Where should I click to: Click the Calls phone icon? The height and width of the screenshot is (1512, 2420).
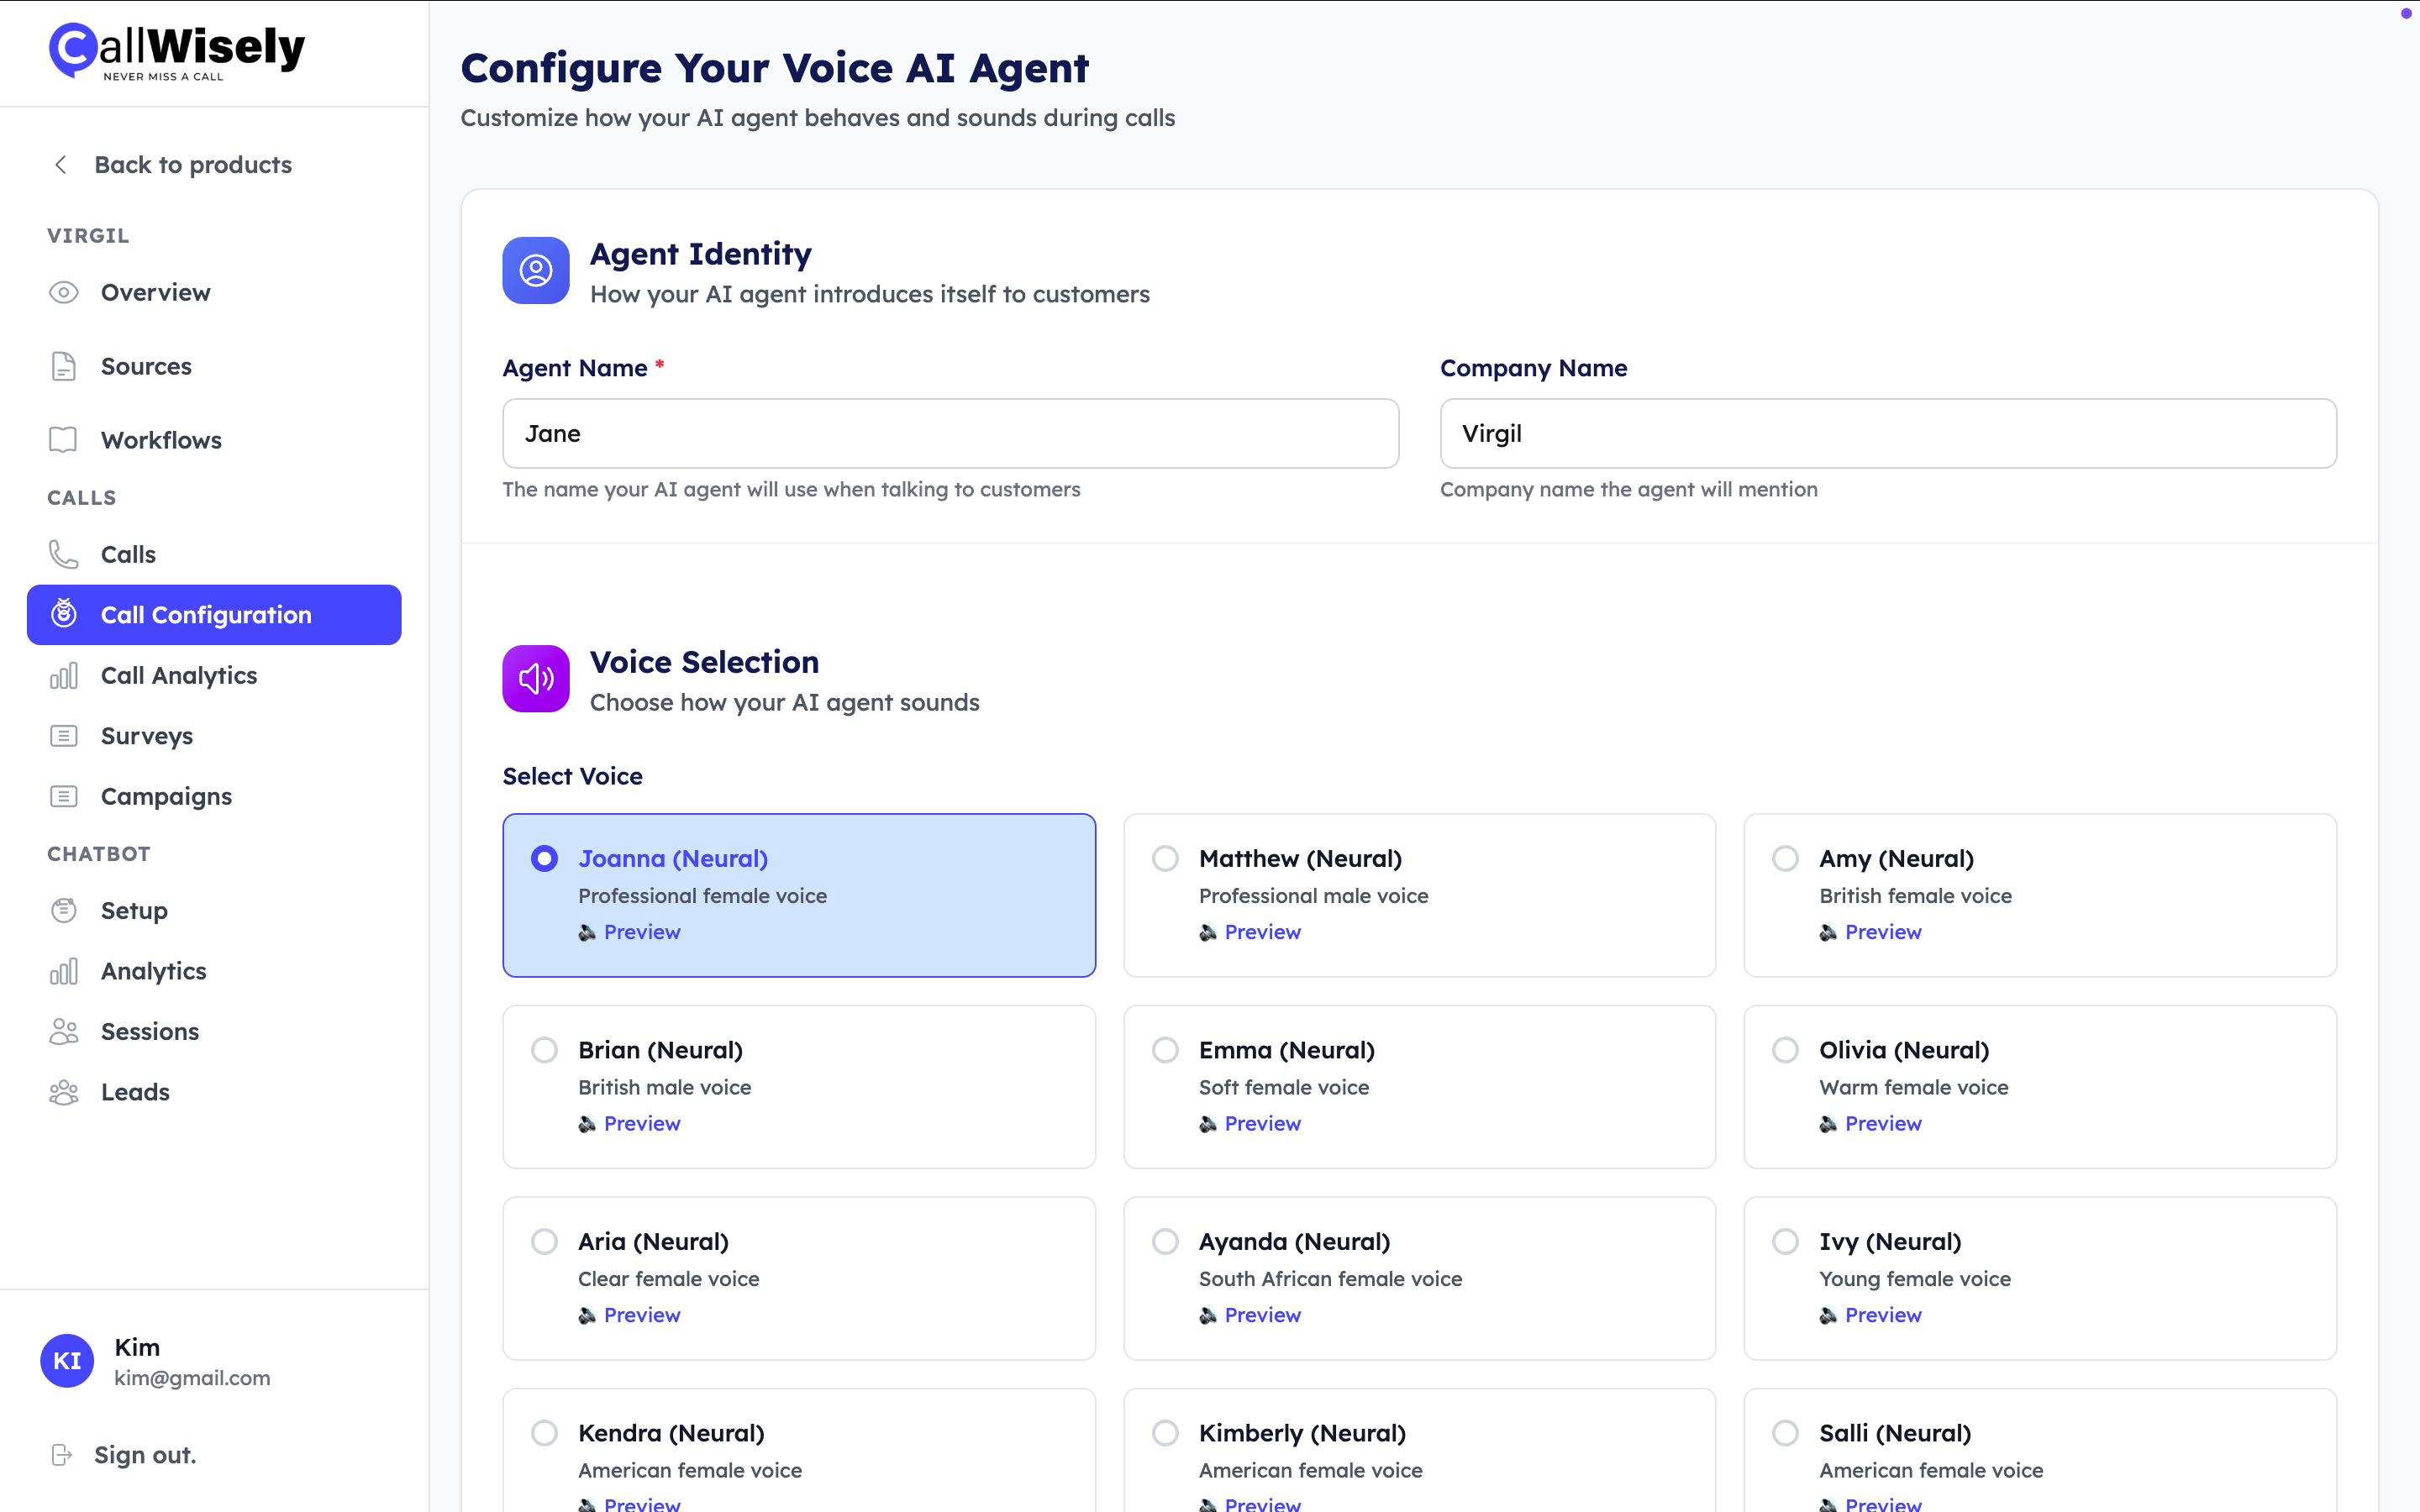[x=64, y=554]
